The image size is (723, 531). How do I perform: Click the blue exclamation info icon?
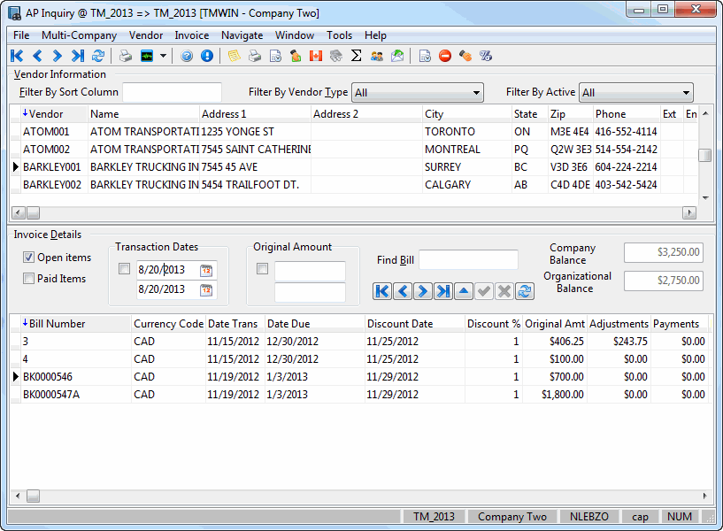click(x=207, y=56)
